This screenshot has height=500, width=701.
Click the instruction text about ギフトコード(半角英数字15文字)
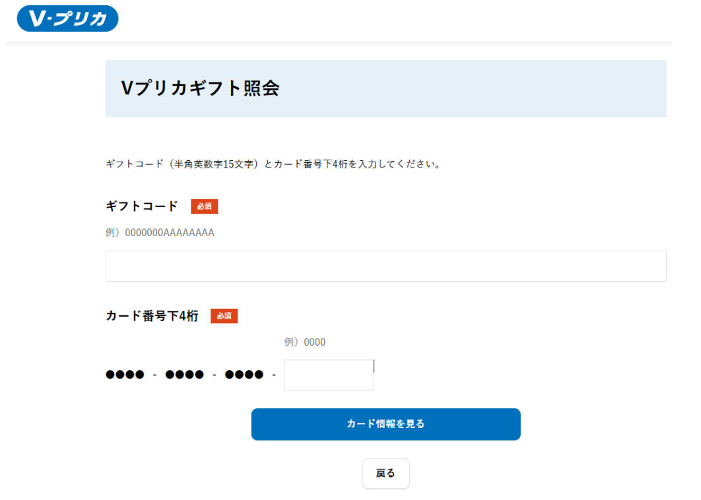(274, 164)
